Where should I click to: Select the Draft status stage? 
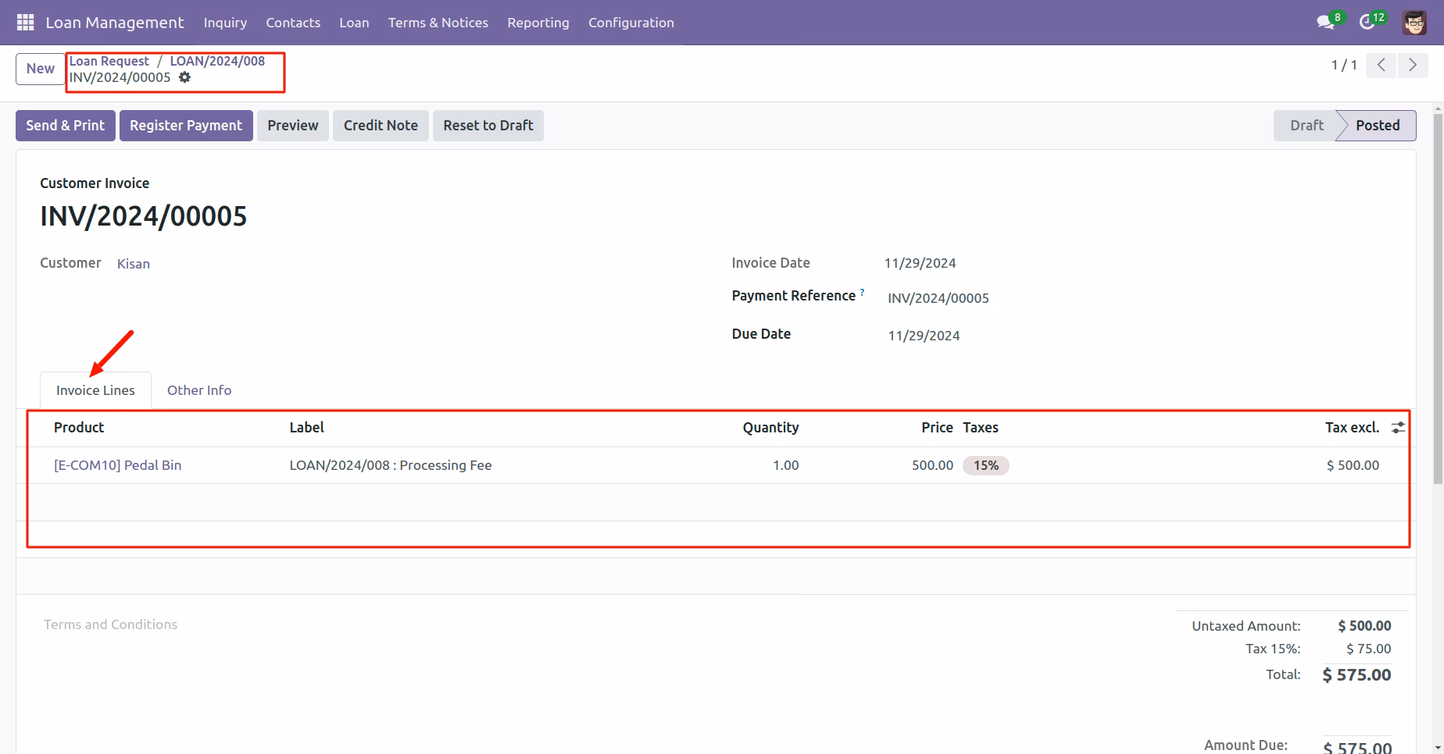[1306, 126]
